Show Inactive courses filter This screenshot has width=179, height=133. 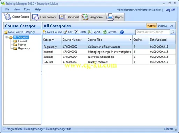[163, 26]
